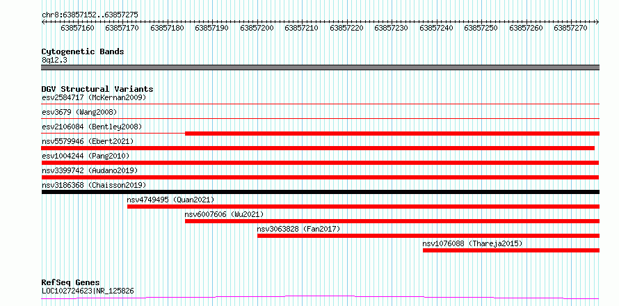Viewport: 619px width, 306px height.
Task: Open gene LOC102724623|NR_125826 label
Action: pyautogui.click(x=88, y=291)
